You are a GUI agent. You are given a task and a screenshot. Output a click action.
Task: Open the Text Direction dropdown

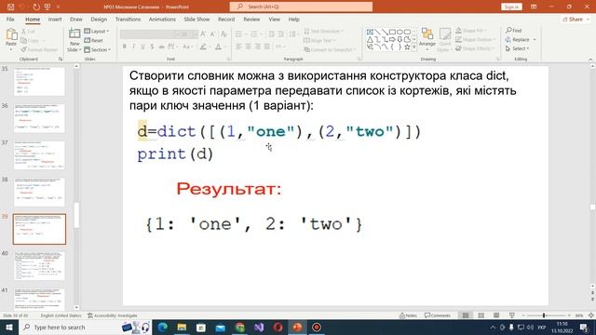[x=324, y=31]
